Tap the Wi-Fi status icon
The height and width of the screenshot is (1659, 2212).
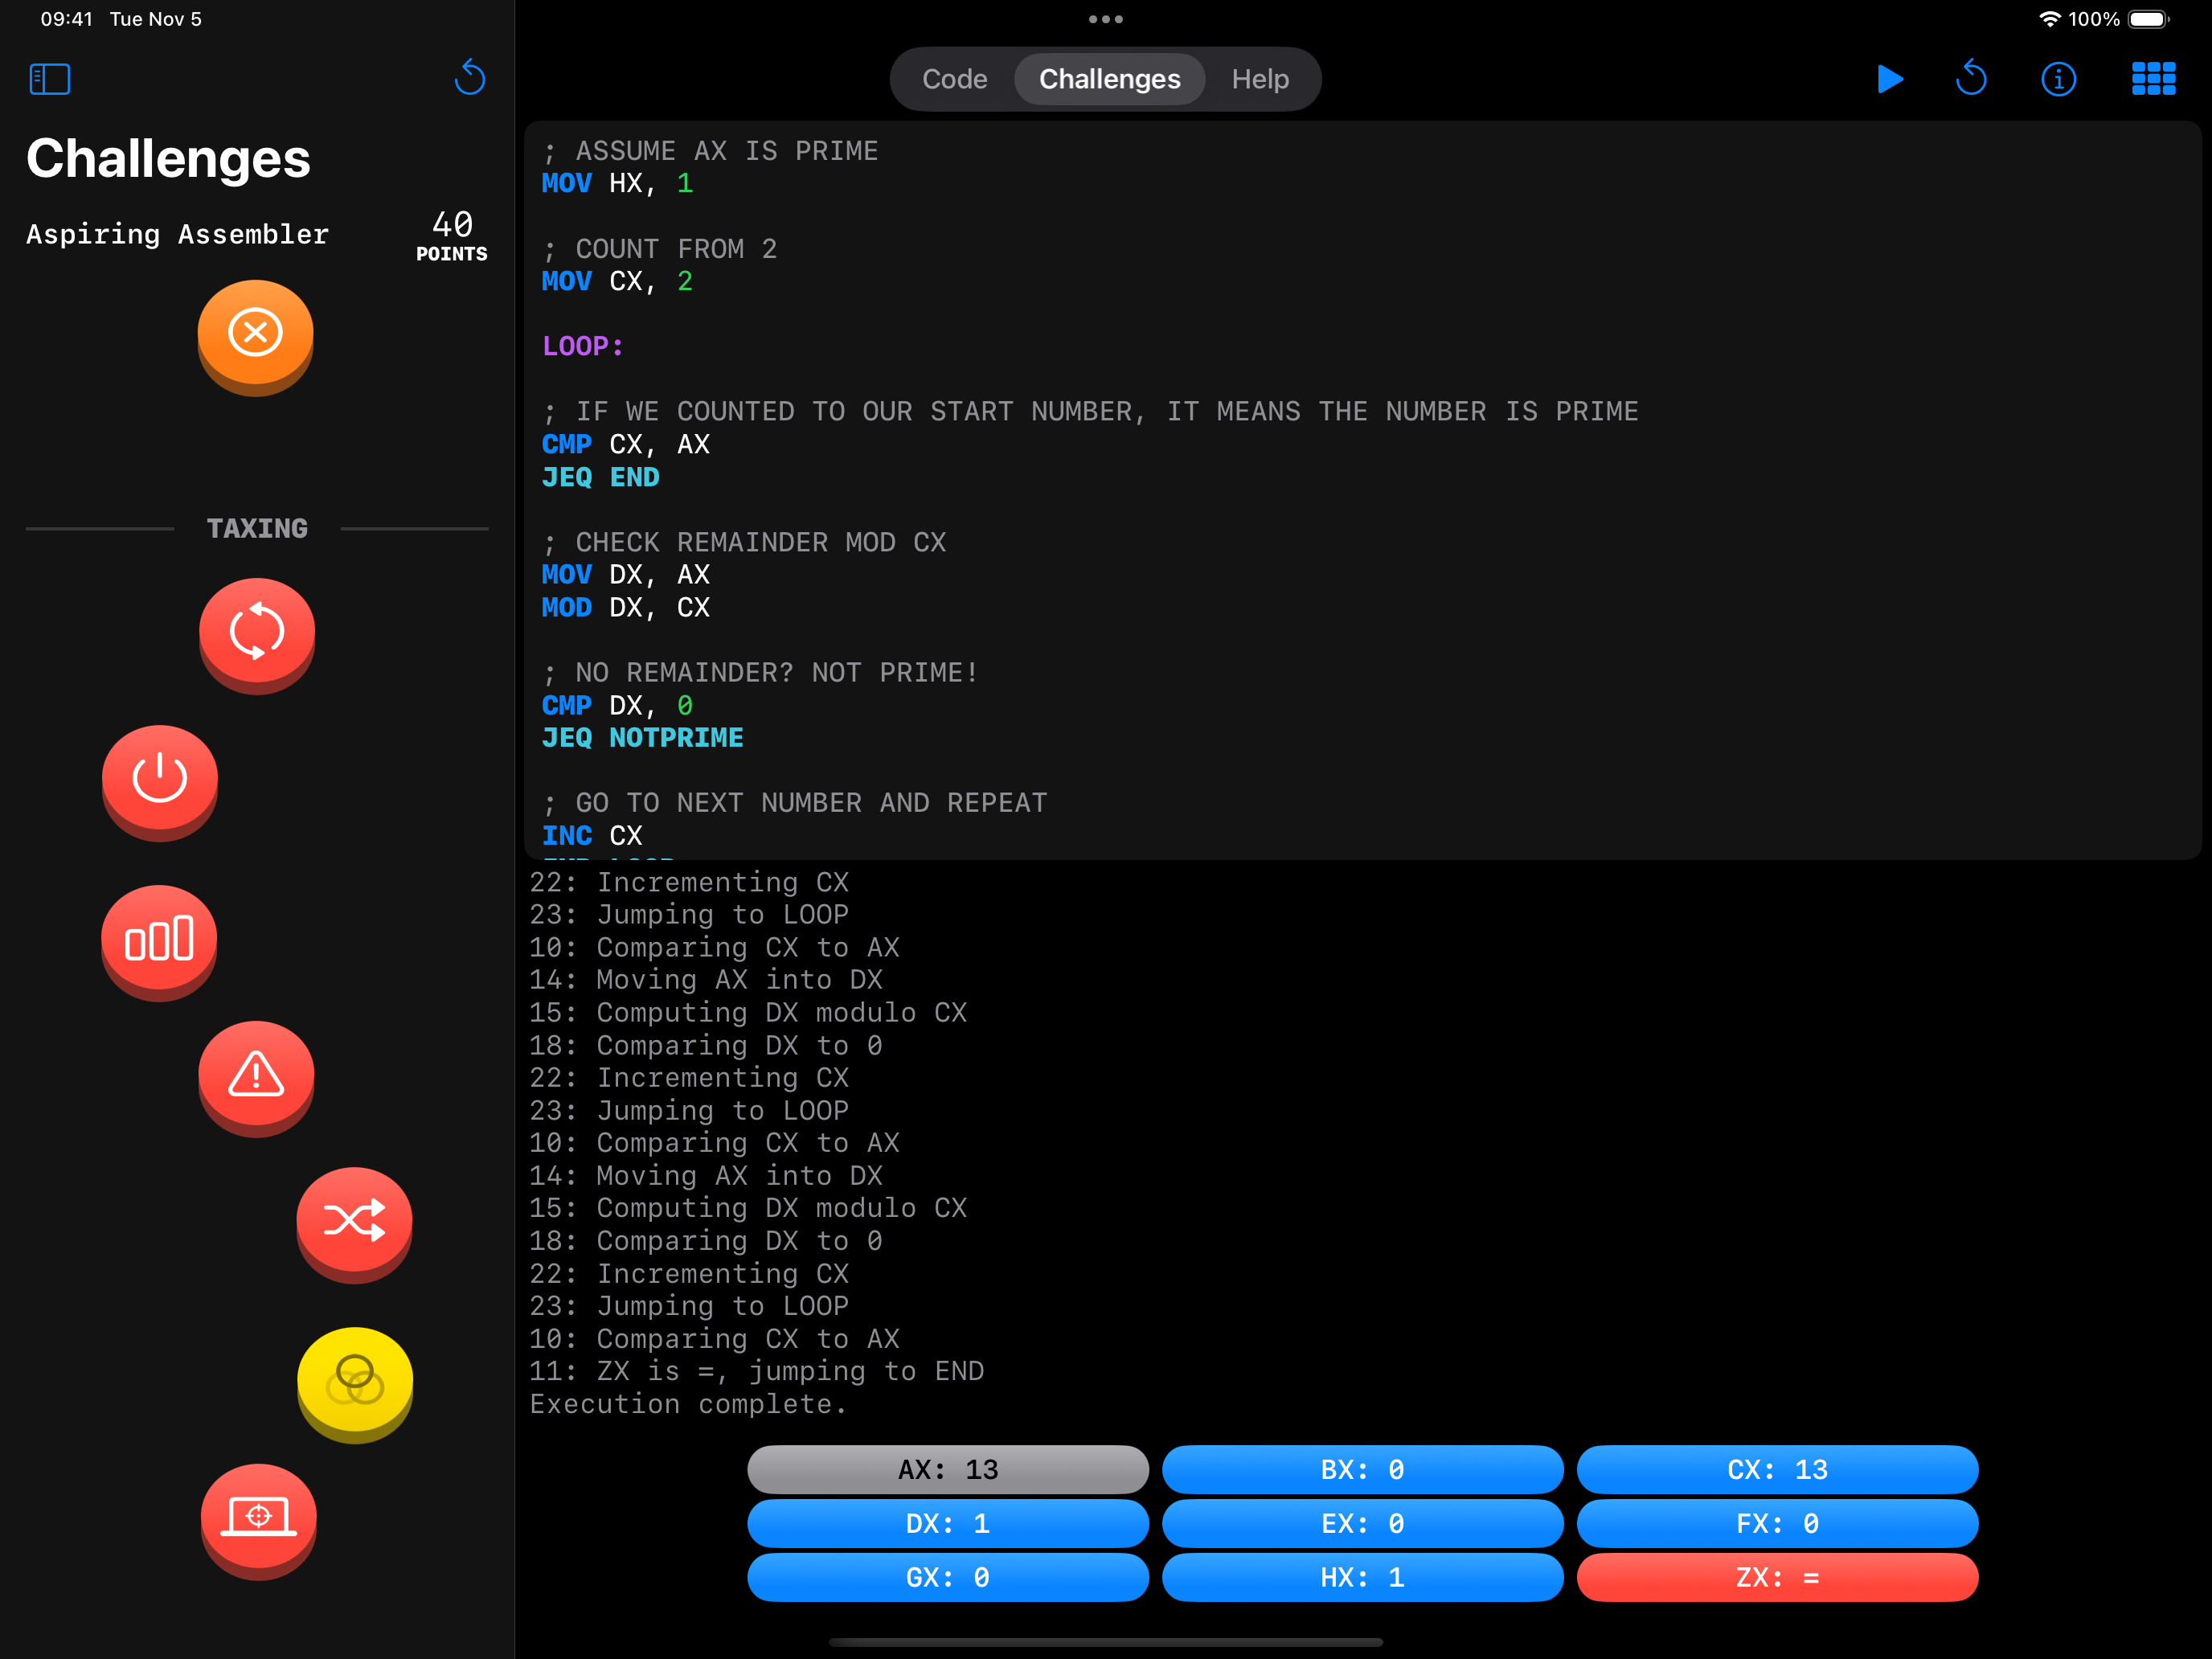point(2049,19)
